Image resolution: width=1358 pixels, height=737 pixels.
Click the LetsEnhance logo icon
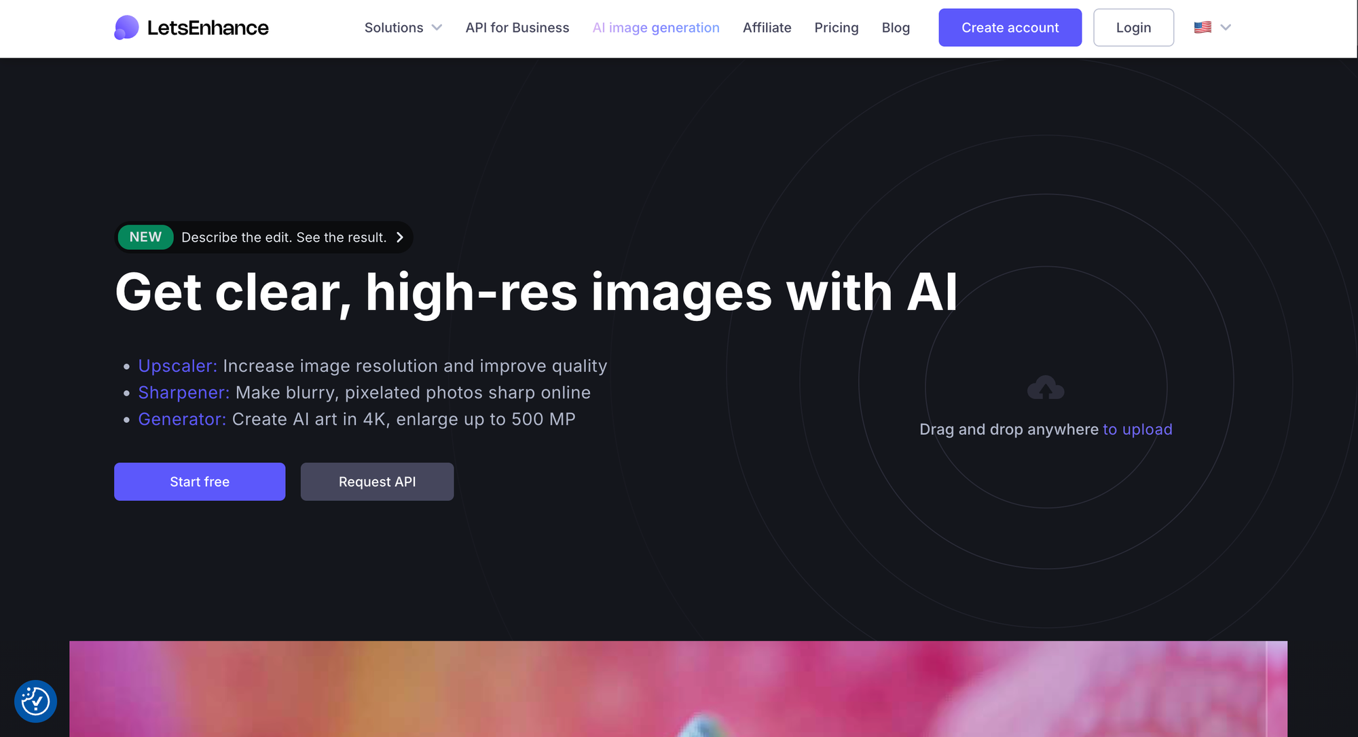click(x=126, y=27)
